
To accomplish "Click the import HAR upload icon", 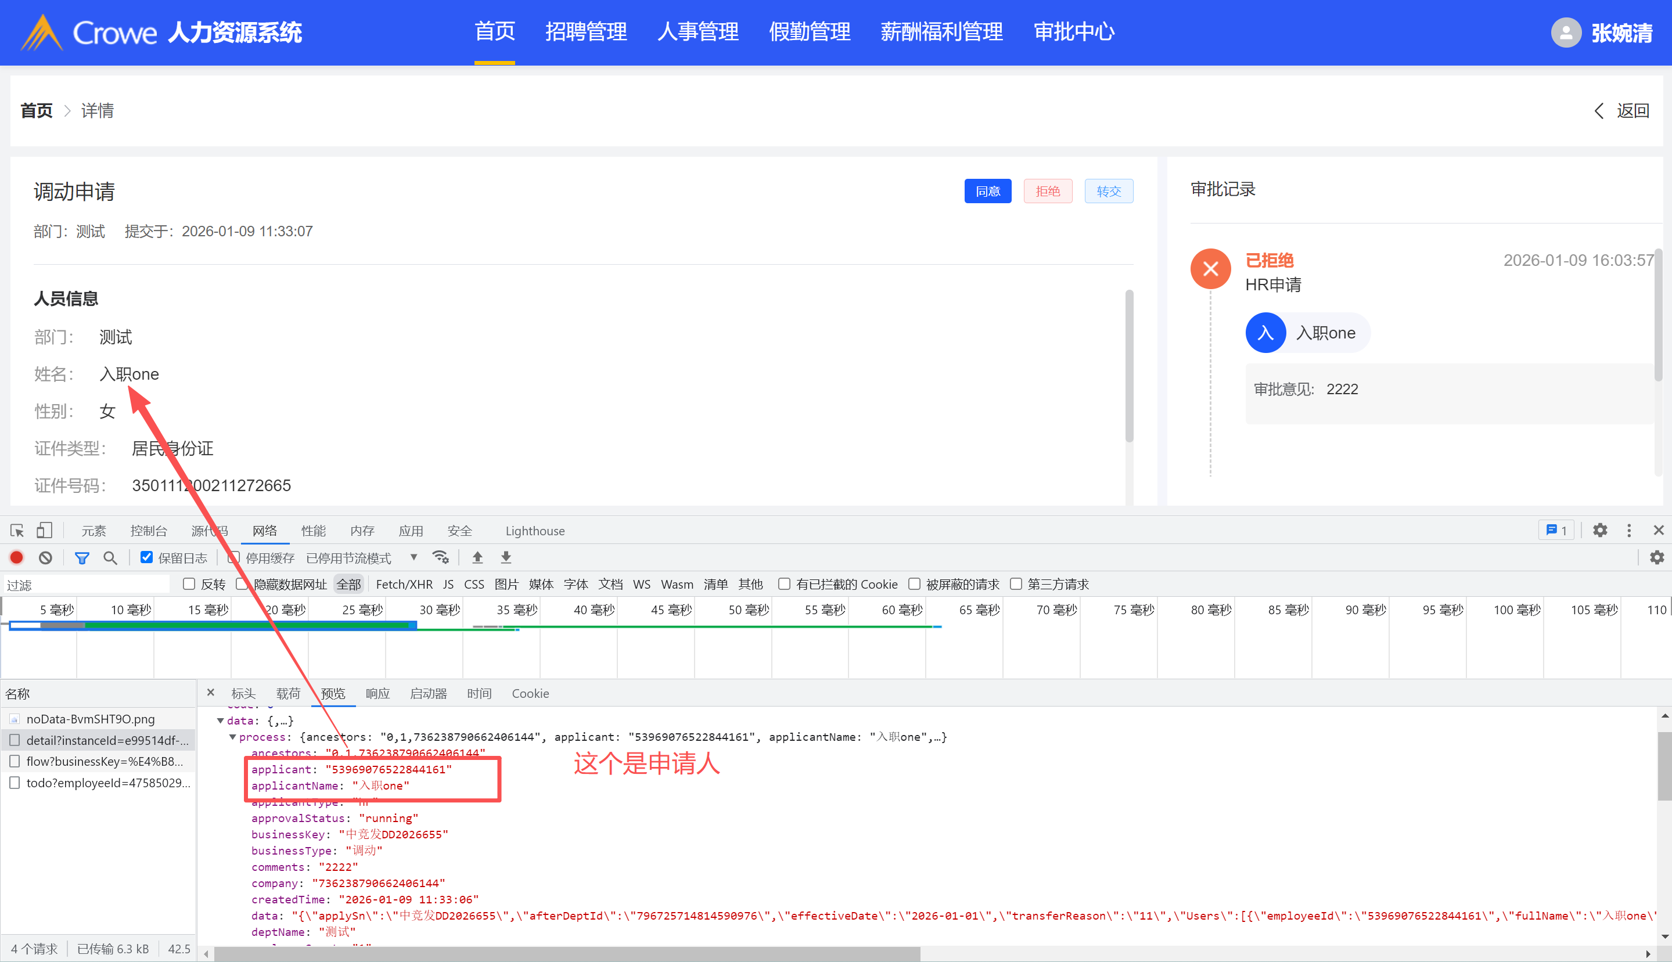I will pos(477,558).
